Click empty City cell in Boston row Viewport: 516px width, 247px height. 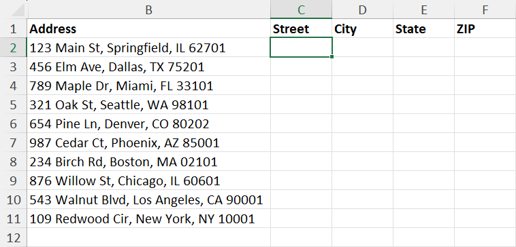point(362,162)
